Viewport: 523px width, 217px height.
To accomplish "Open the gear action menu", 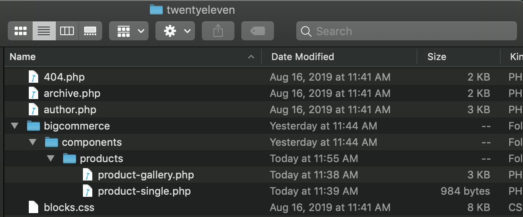I will (x=175, y=31).
